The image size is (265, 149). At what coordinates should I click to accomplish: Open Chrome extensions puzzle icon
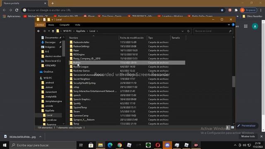[236, 10]
